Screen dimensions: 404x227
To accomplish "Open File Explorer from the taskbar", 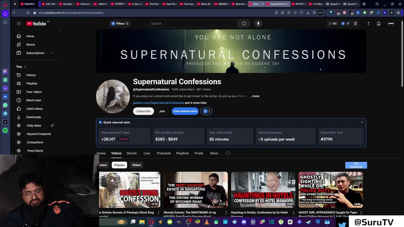I will click(142, 222).
